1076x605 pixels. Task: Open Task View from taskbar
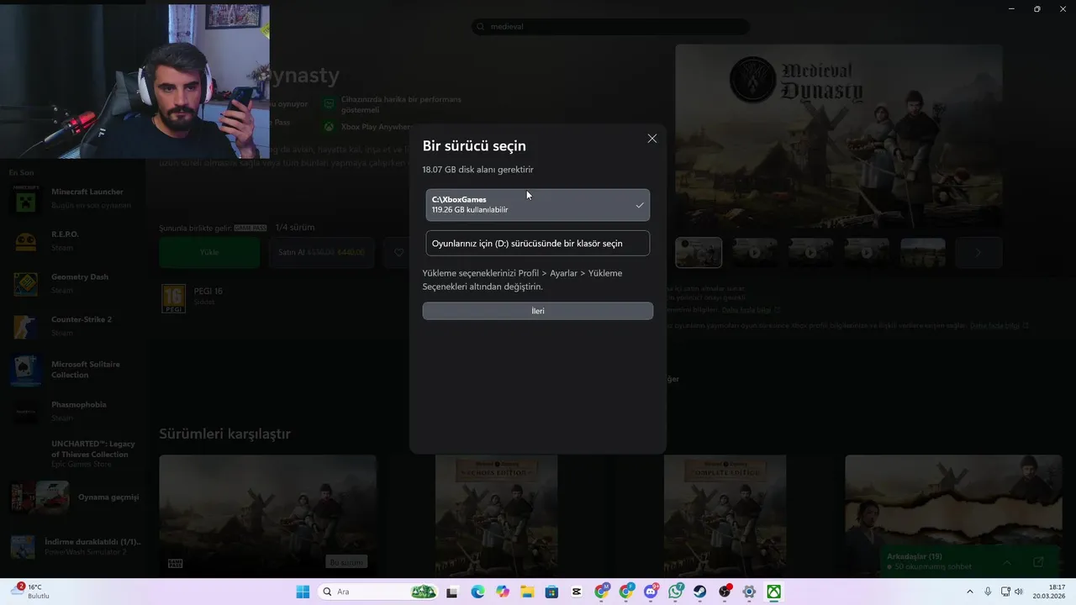click(x=451, y=592)
